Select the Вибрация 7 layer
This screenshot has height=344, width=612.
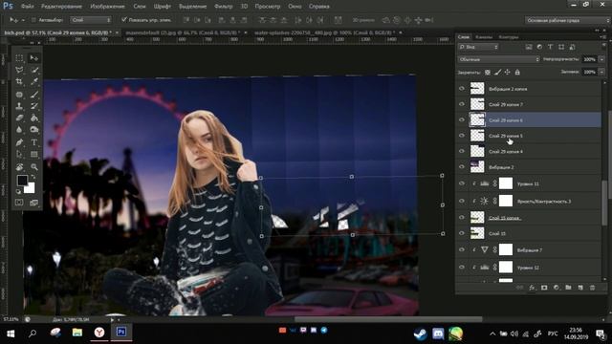(x=529, y=250)
